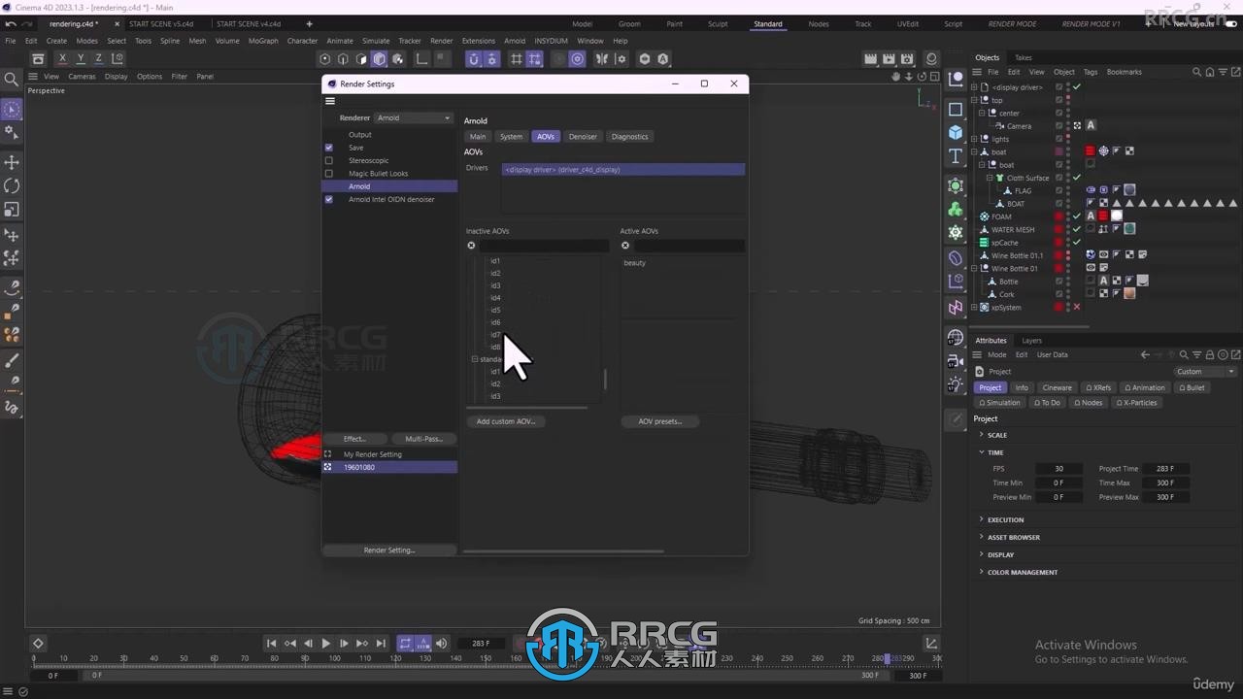Play the animation forward

(x=325, y=644)
